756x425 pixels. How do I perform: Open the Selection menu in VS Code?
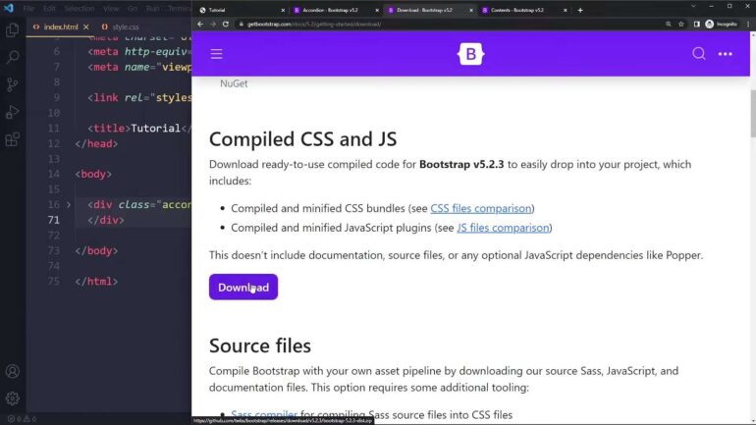tap(80, 9)
